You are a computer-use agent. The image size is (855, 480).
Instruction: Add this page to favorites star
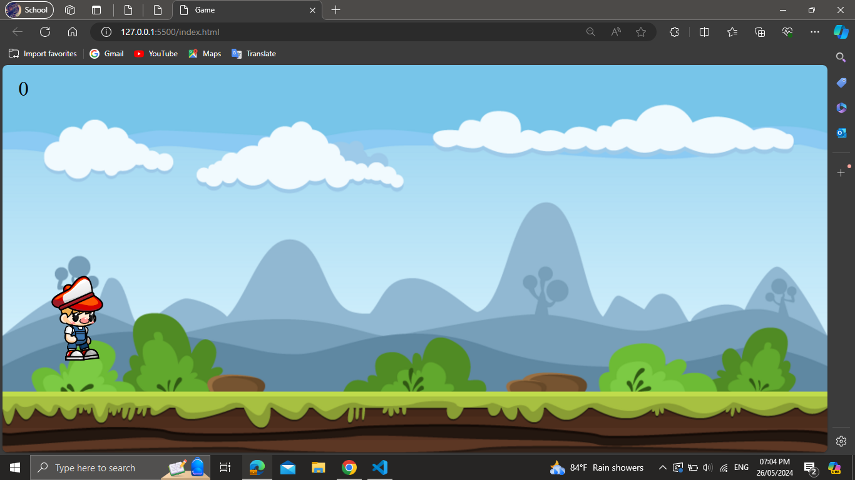[641, 32]
